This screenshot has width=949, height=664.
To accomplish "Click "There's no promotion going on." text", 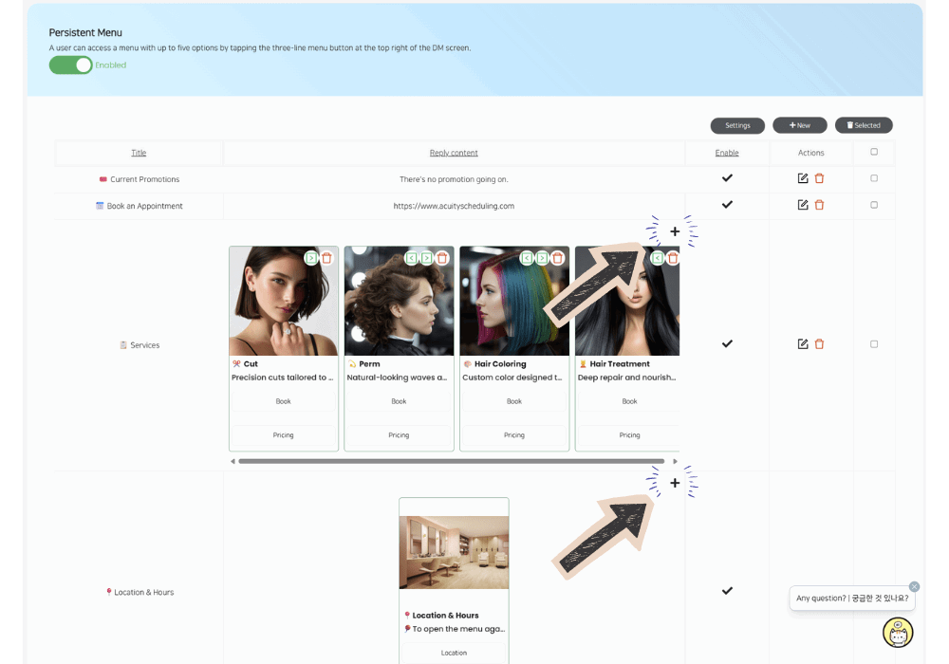I will 454,179.
